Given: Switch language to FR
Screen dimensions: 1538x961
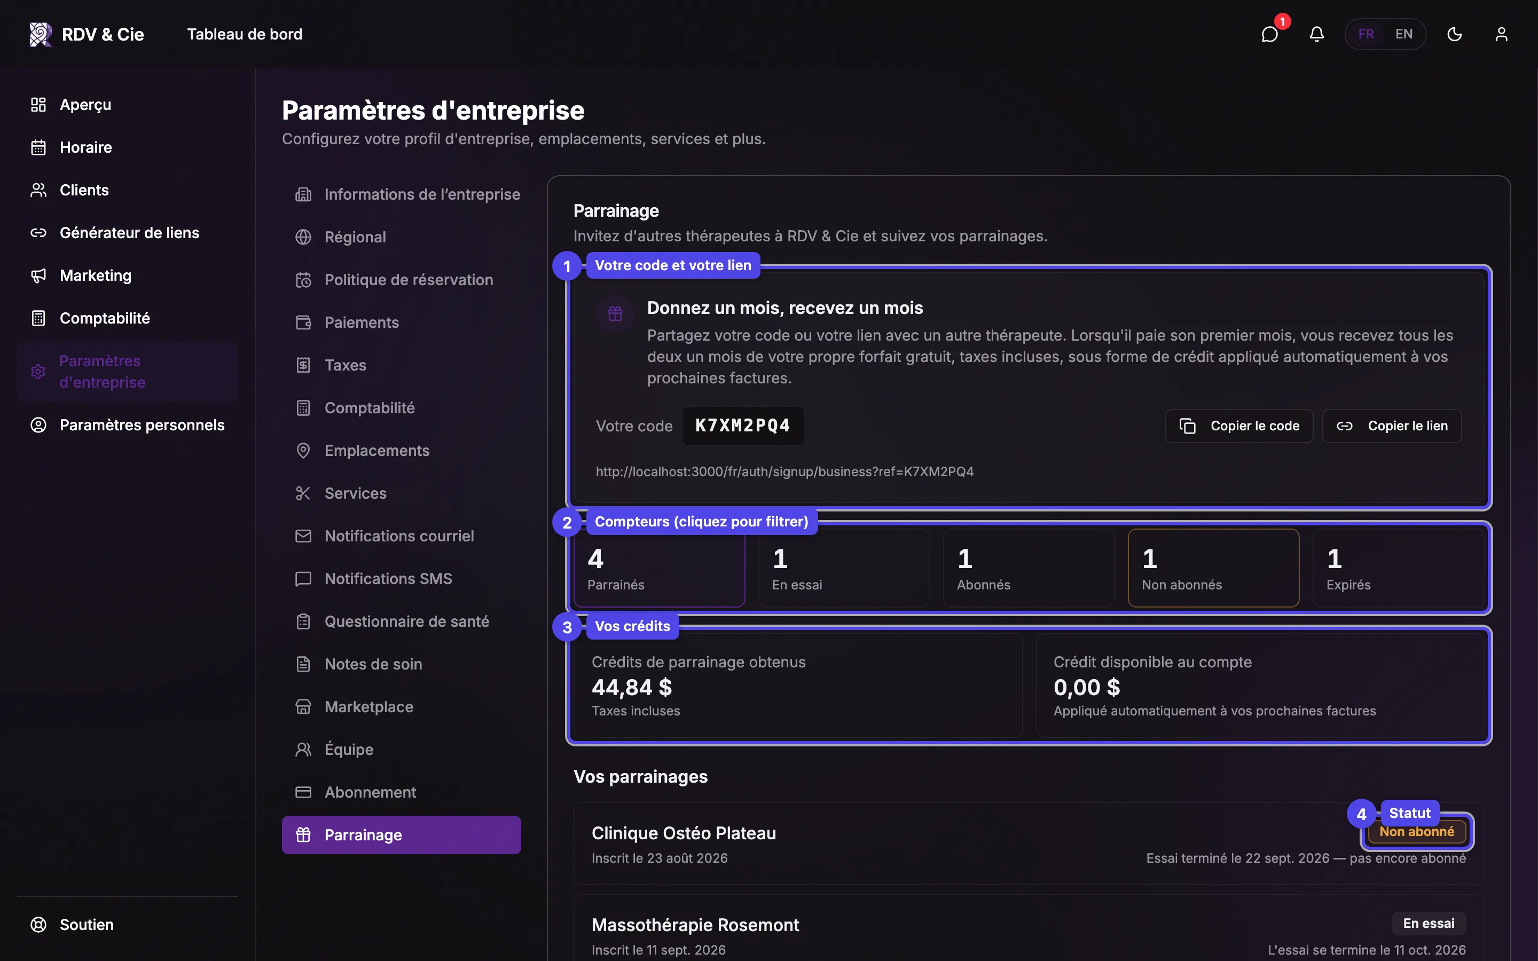Looking at the screenshot, I should click(1366, 34).
